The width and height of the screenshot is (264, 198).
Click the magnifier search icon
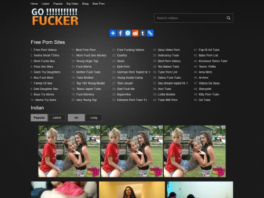pos(229,18)
